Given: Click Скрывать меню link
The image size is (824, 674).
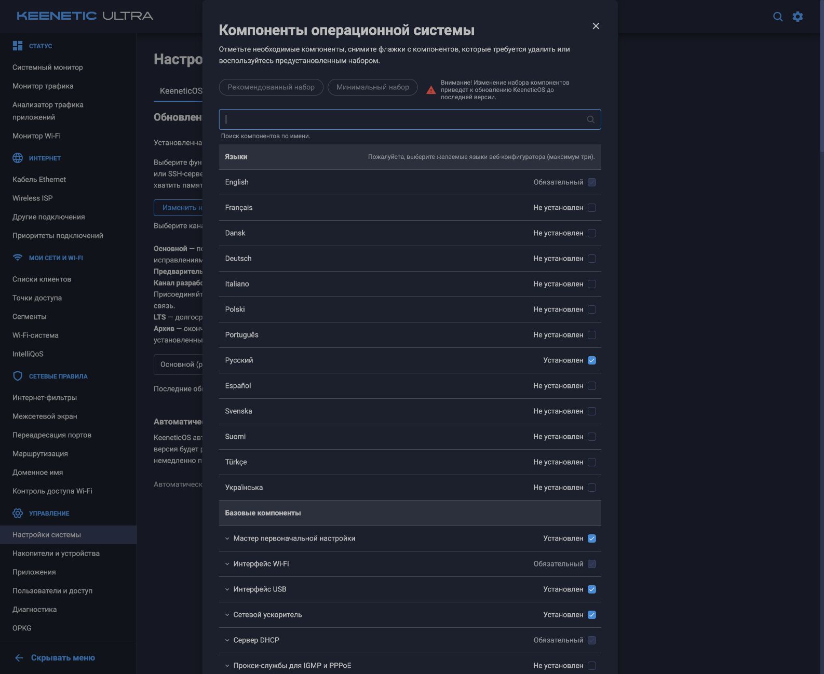Looking at the screenshot, I should [63, 658].
